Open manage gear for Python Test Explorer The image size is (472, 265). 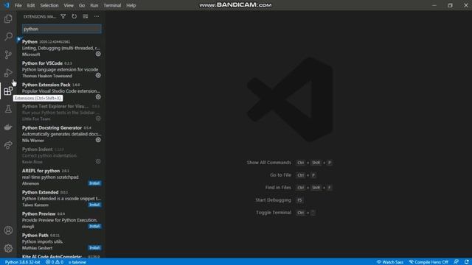[98, 119]
